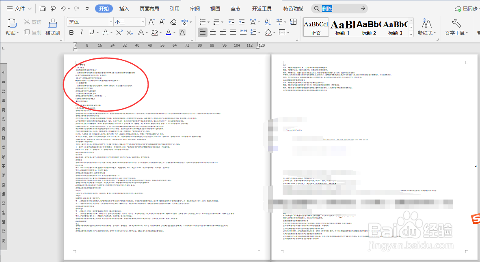Apply the 正文 style
Screen dimensions: 480x262
click(x=316, y=27)
